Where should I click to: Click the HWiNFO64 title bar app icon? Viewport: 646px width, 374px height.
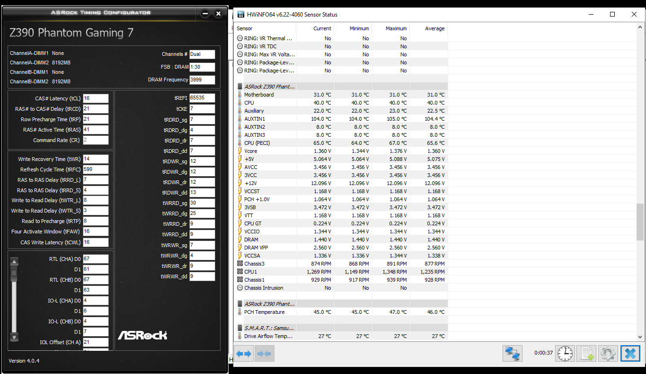241,15
